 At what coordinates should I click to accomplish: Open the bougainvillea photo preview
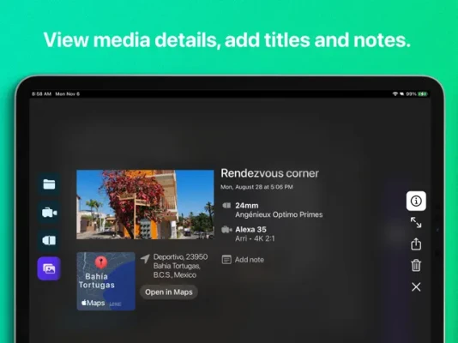pyautogui.click(x=145, y=205)
